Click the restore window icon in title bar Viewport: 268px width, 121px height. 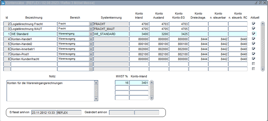tap(260, 3)
